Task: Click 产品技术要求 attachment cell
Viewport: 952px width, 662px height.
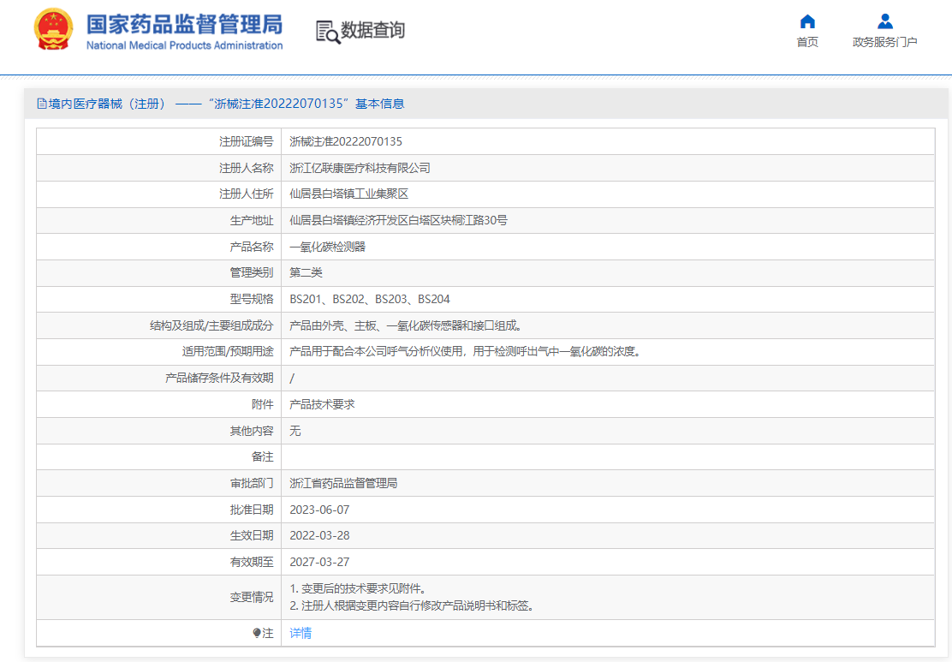Action: tap(322, 404)
